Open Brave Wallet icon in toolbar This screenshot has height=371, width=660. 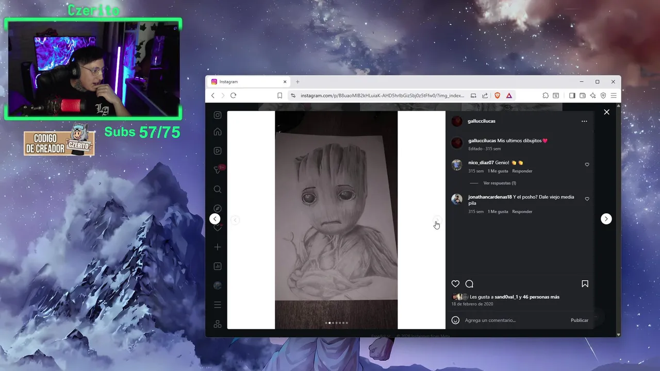pos(583,95)
